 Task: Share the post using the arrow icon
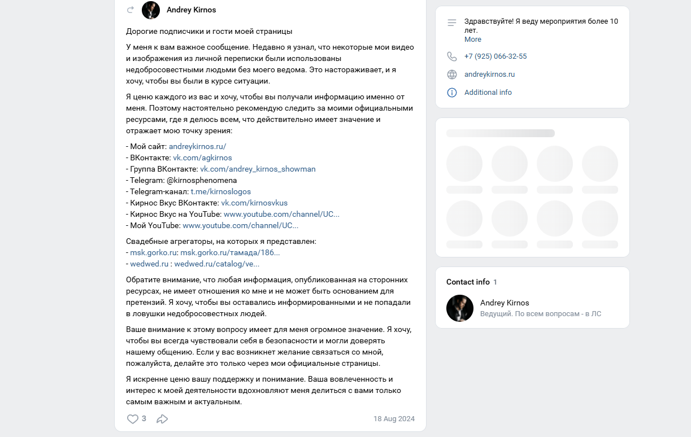[x=162, y=419]
